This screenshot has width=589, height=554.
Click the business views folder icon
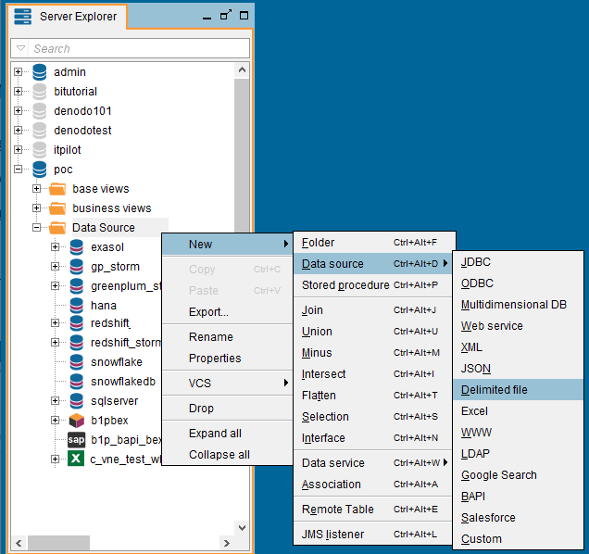(x=57, y=208)
